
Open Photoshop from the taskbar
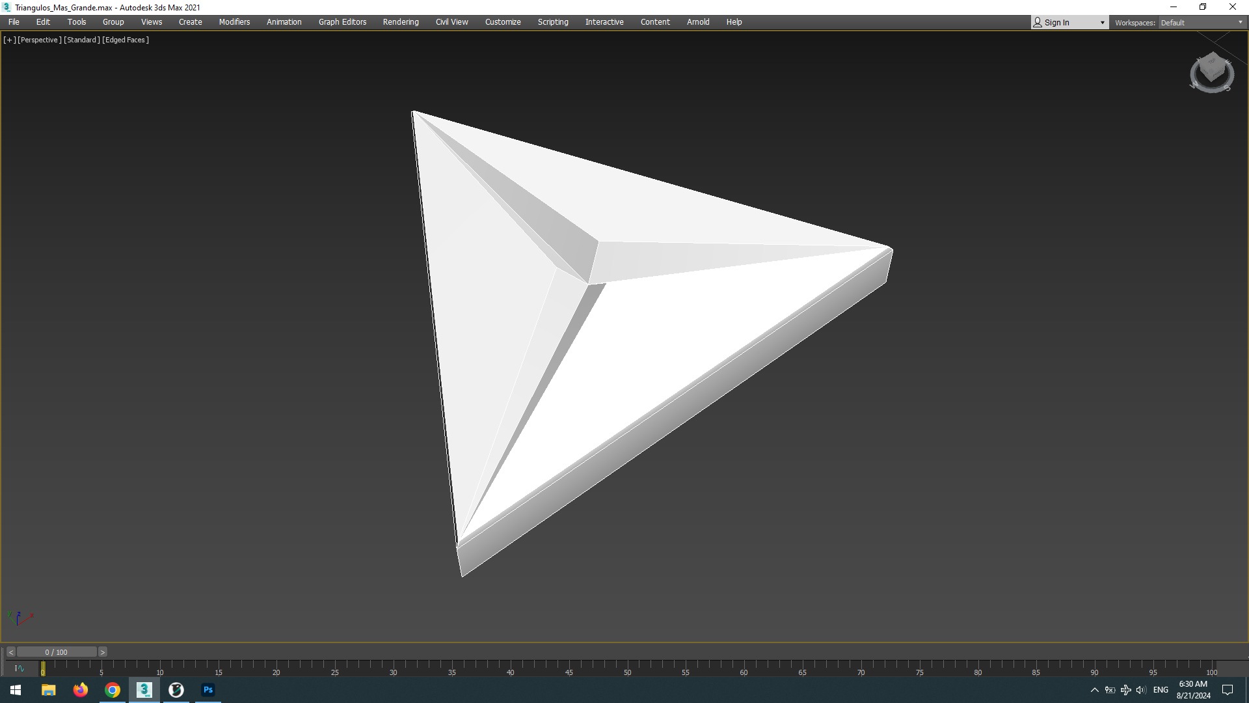tap(208, 690)
